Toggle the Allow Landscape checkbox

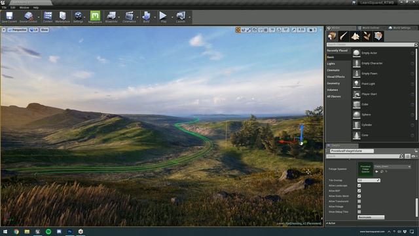(359, 186)
